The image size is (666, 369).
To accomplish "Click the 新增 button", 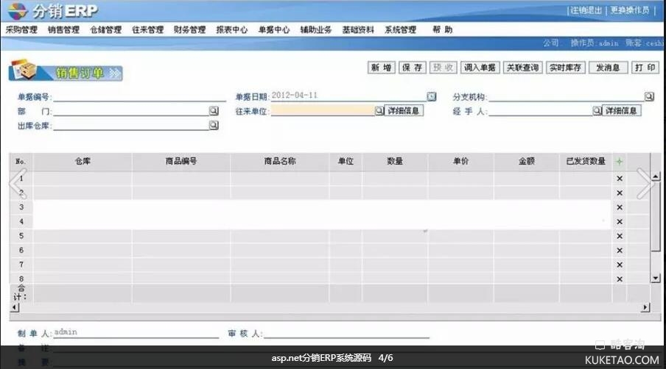I will [x=382, y=68].
